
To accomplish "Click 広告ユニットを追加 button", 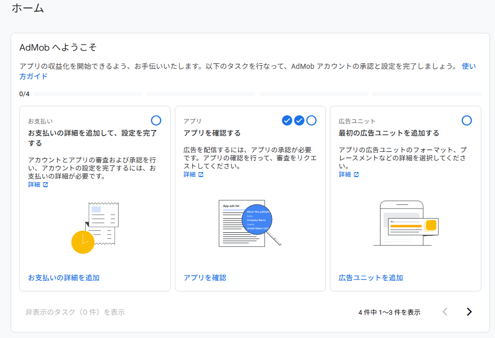I will pos(371,278).
